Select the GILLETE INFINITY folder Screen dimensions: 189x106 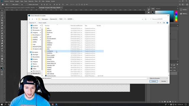(51, 39)
